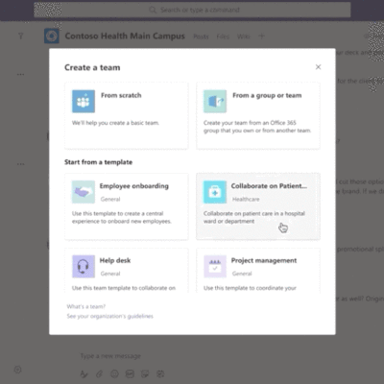384x384 pixels.
Task: Click the From a group or team icon
Action: point(215,102)
